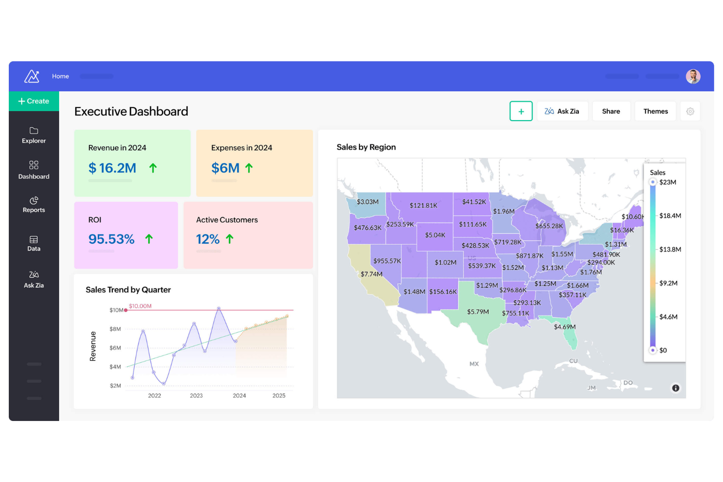Click the Revenue in 2024 KPI card
723x482 pixels.
click(132, 163)
